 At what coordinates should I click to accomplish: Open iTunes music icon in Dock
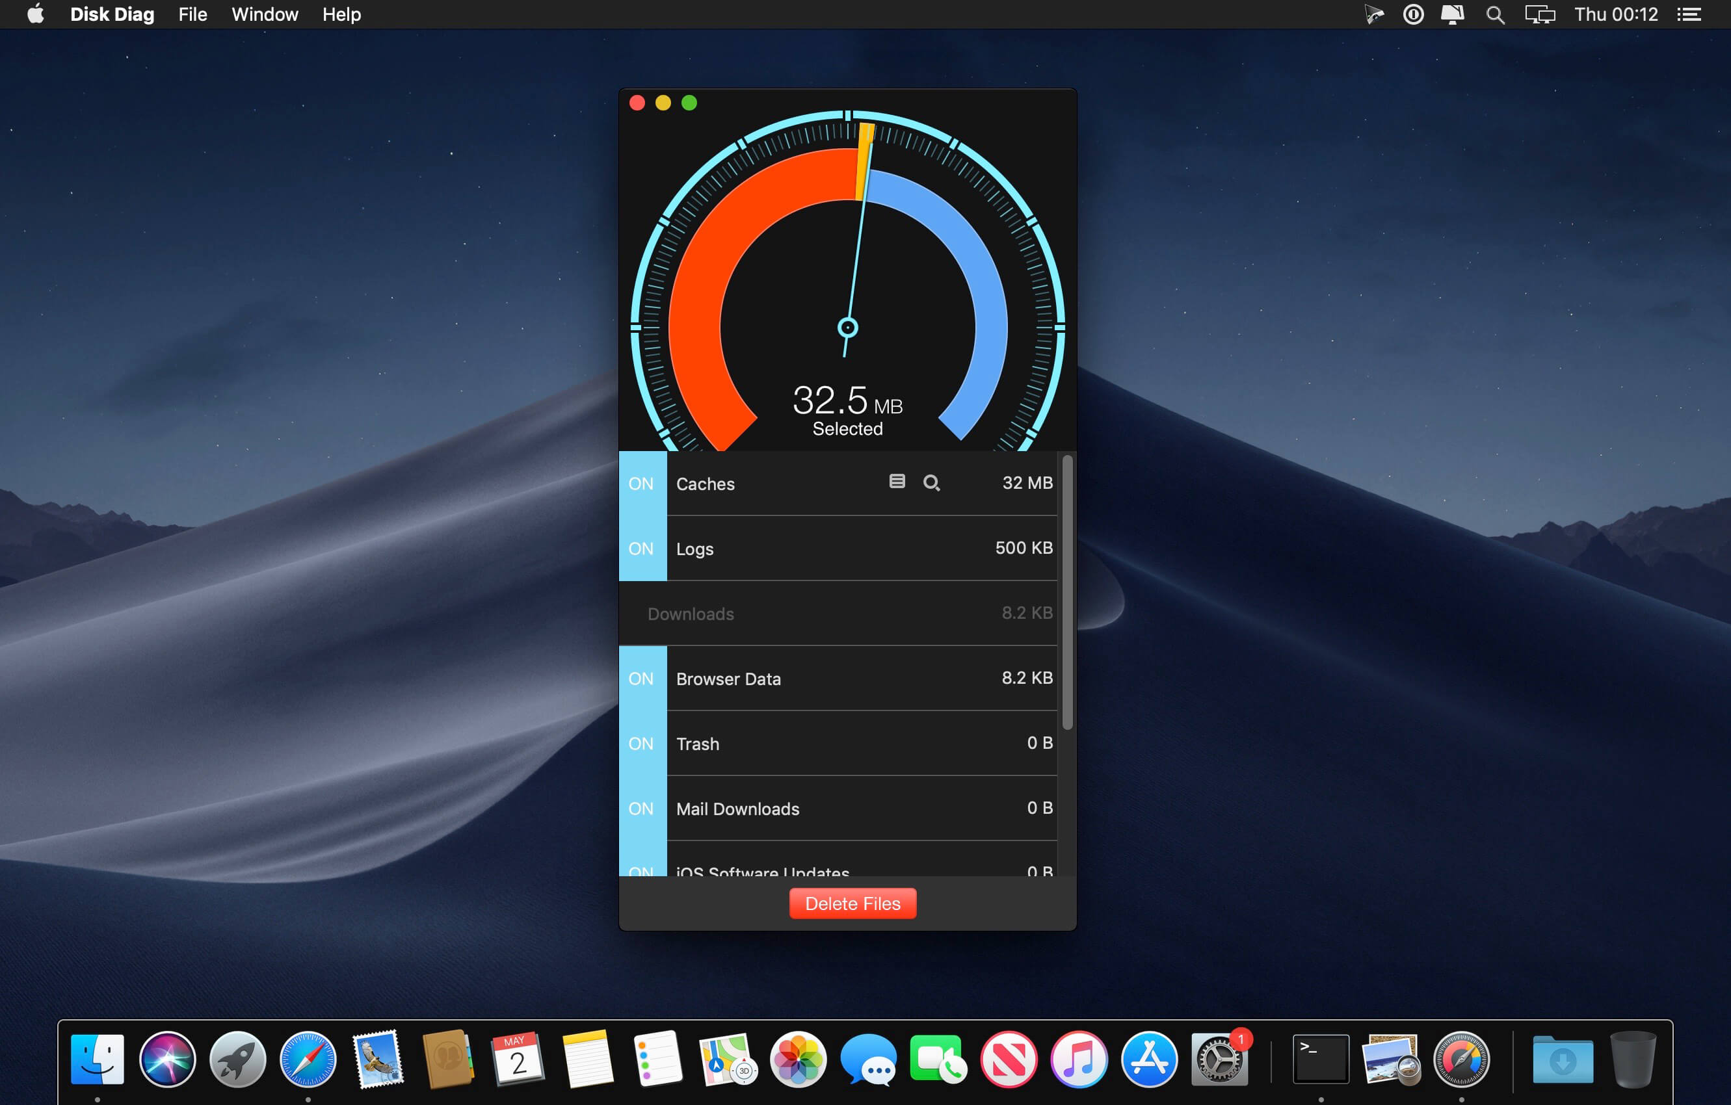coord(1079,1059)
